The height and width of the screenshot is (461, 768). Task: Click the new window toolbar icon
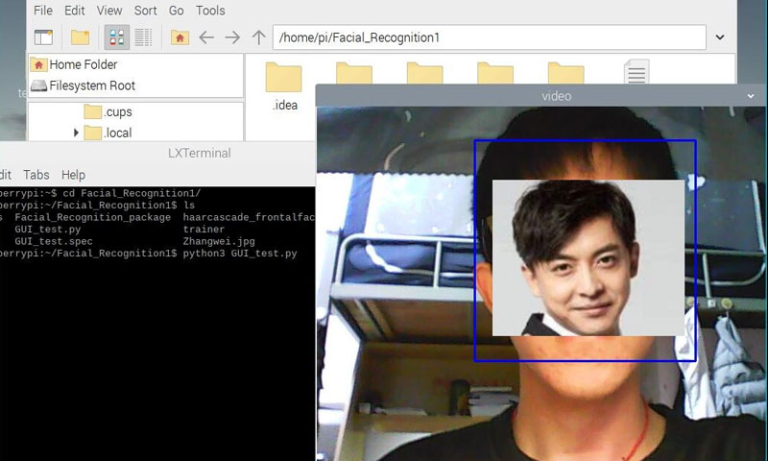(43, 37)
